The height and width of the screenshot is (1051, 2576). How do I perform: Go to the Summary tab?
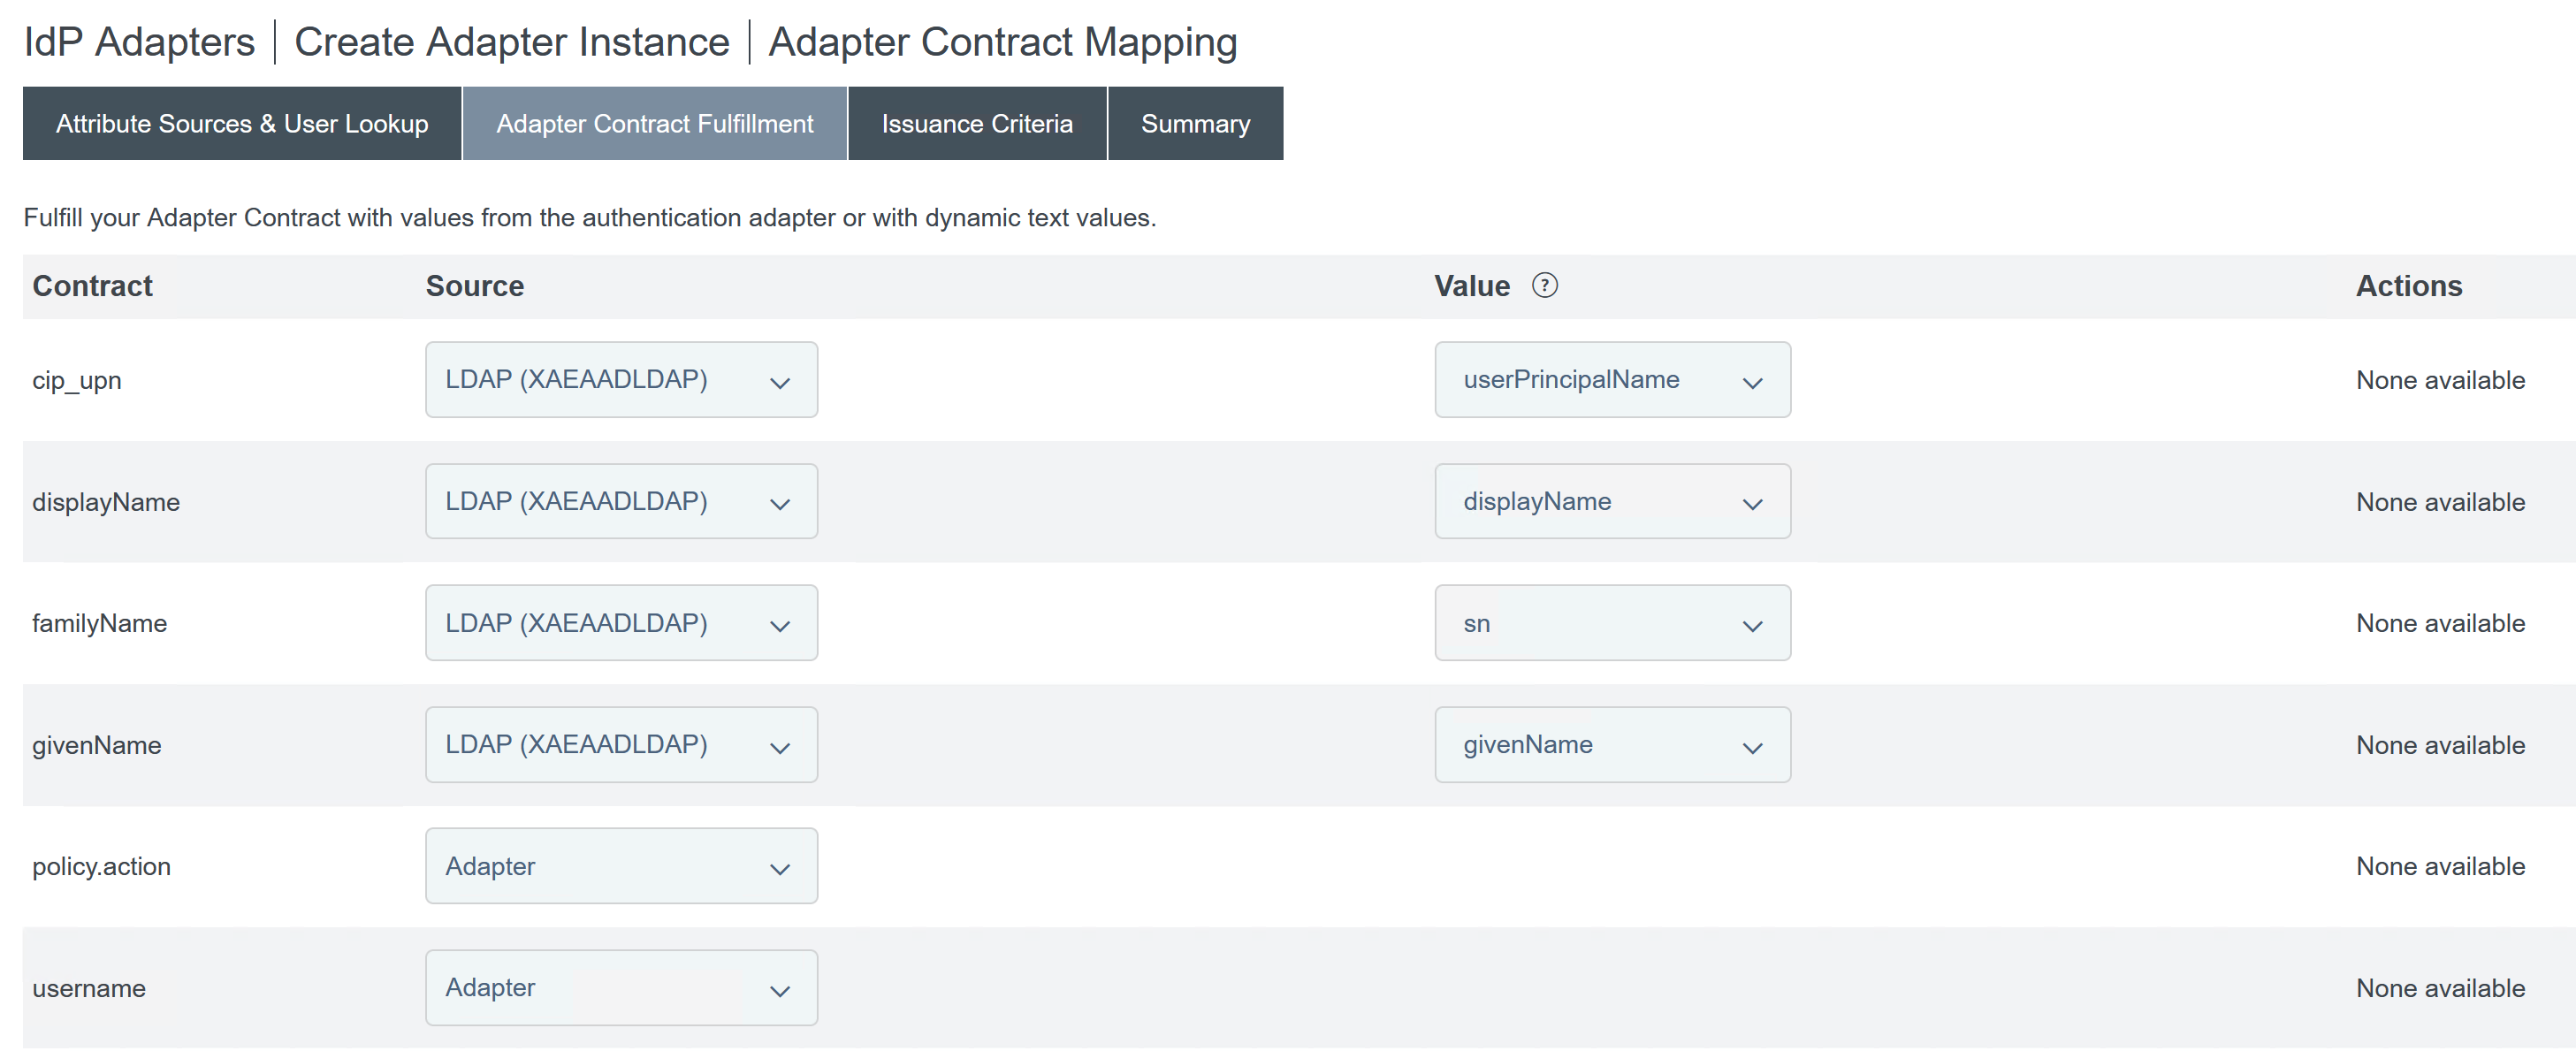click(1195, 124)
